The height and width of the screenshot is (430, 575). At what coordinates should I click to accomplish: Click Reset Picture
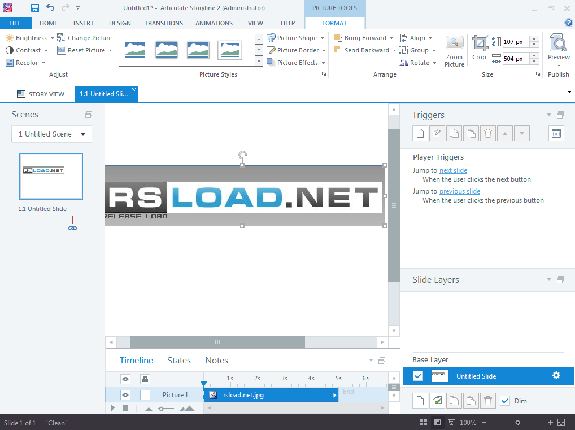[x=84, y=50]
